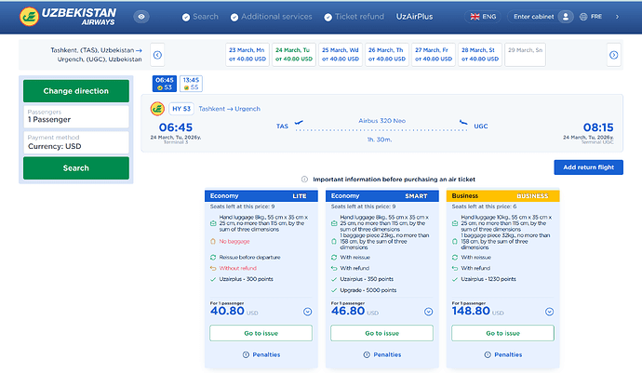This screenshot has height=373, width=642.
Task: Open Penalties under the LITE fare
Action: coord(261,355)
